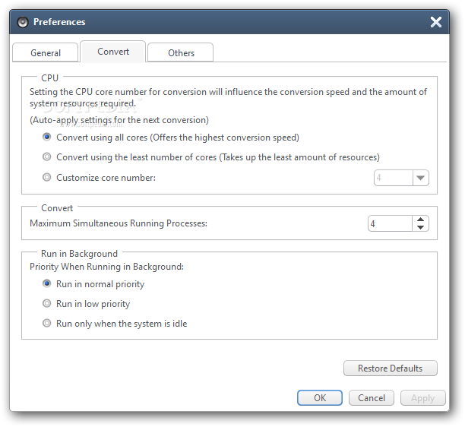Click the Cancel button
Image resolution: width=465 pixels, height=427 pixels.
372,397
